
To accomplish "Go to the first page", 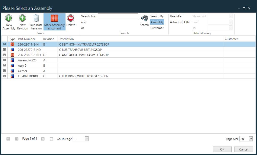I will click(x=8, y=139).
